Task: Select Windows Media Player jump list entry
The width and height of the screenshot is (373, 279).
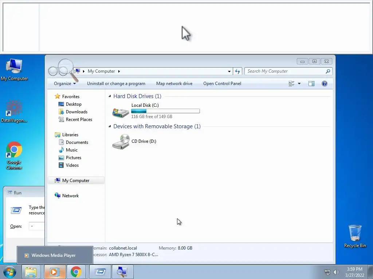Action: click(x=55, y=255)
